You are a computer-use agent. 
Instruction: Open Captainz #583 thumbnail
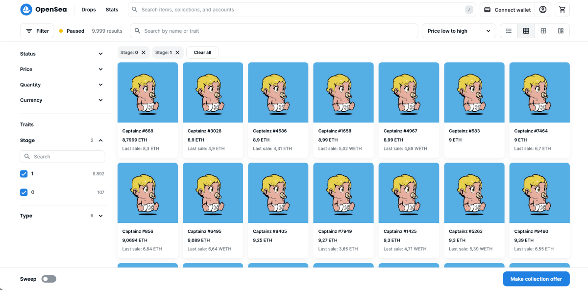[474, 92]
